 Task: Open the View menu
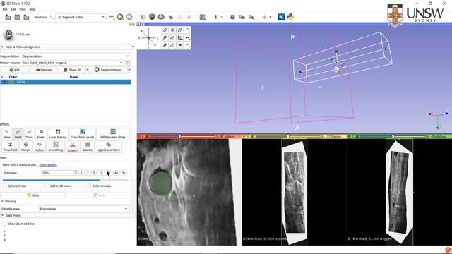(x=23, y=9)
